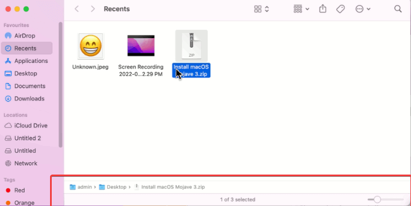Expand the Group By dropdown chevron

[308, 9]
